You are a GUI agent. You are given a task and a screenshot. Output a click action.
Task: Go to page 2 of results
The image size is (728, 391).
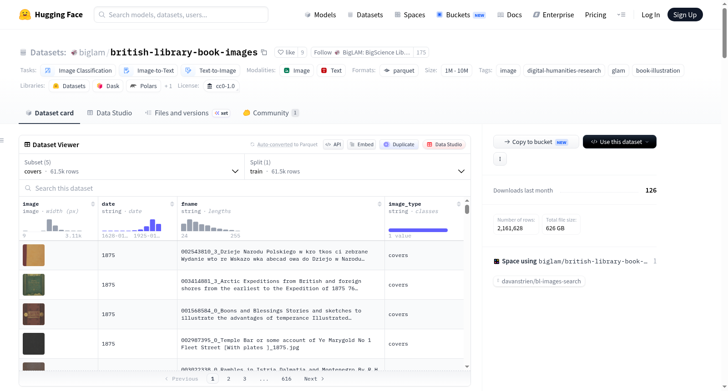tap(228, 379)
